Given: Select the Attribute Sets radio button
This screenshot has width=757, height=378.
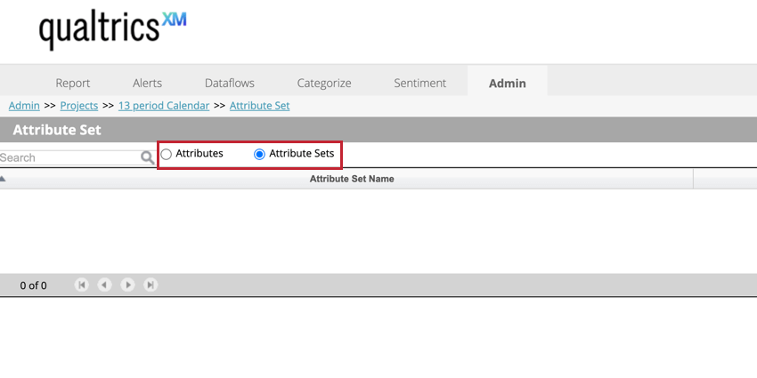Looking at the screenshot, I should pyautogui.click(x=260, y=154).
